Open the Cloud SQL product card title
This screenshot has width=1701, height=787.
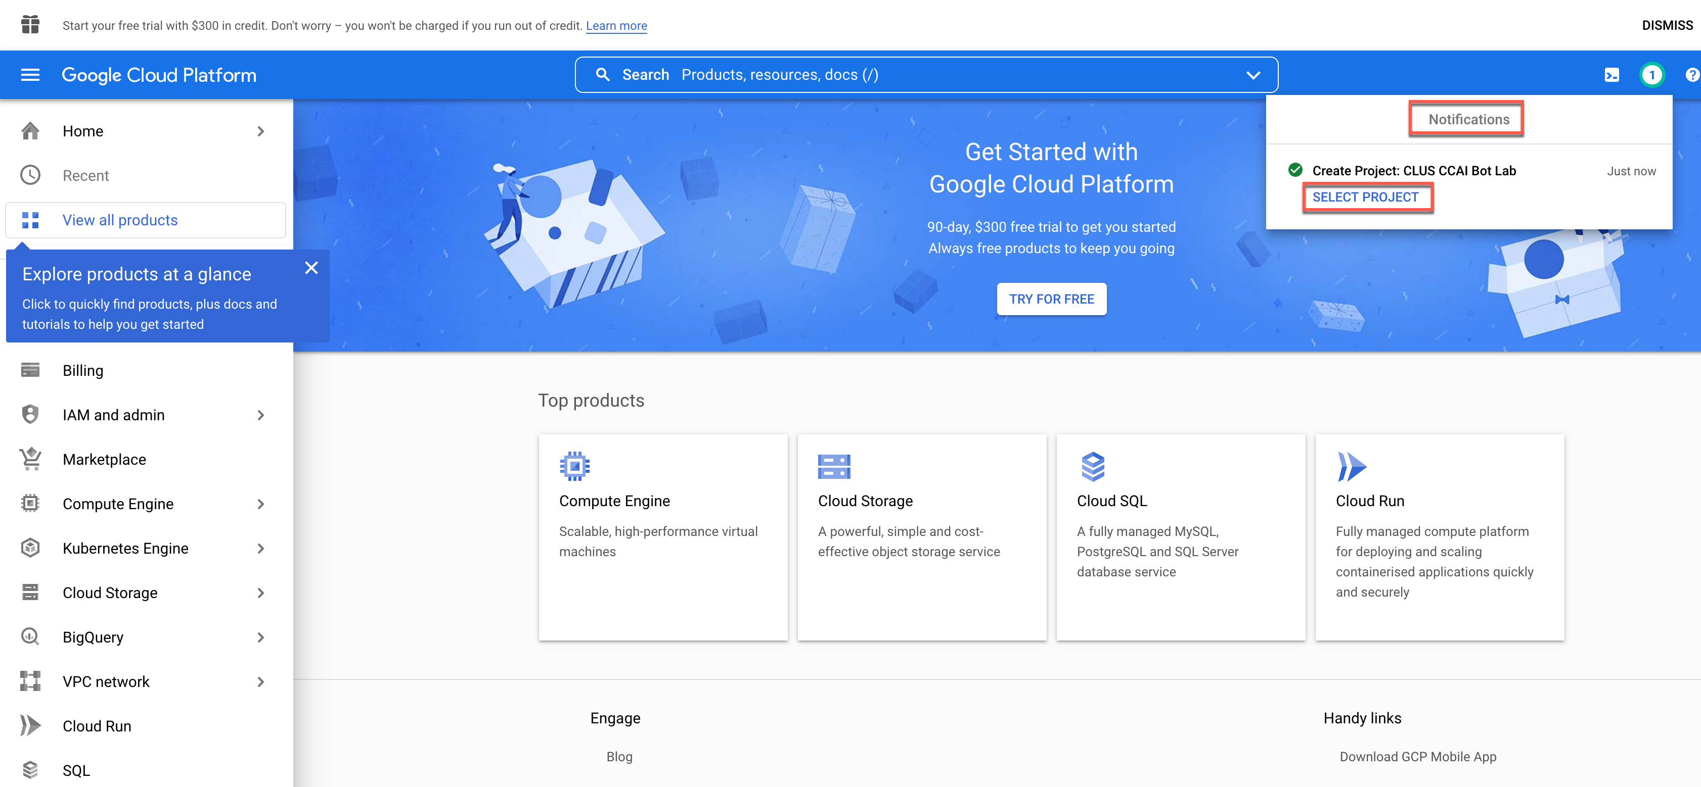click(x=1112, y=501)
